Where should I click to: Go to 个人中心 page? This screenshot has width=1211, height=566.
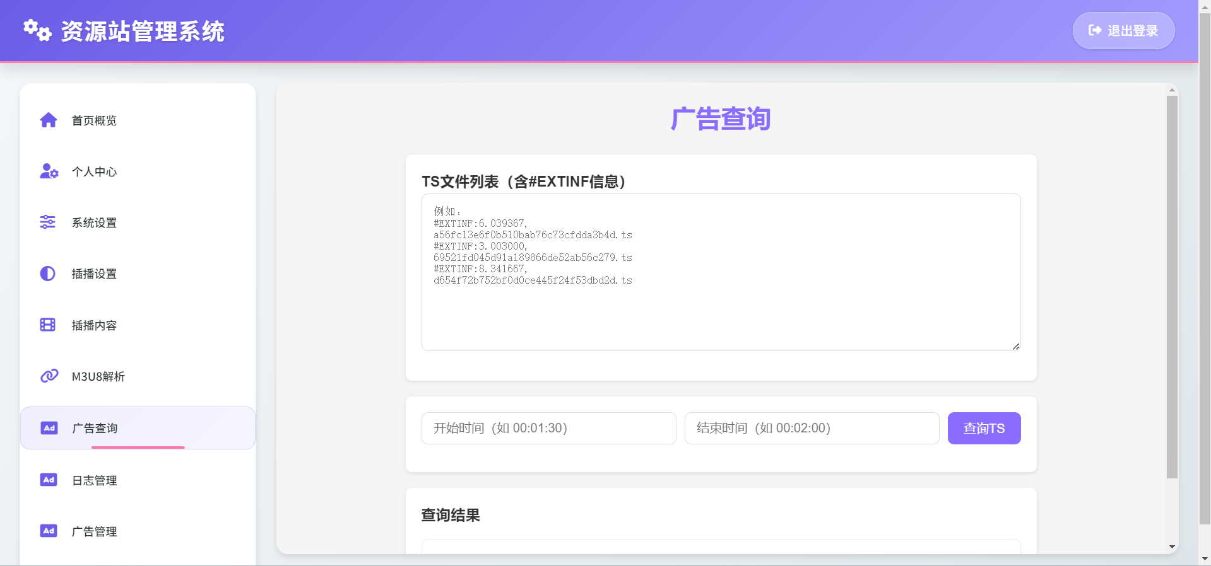[138, 171]
